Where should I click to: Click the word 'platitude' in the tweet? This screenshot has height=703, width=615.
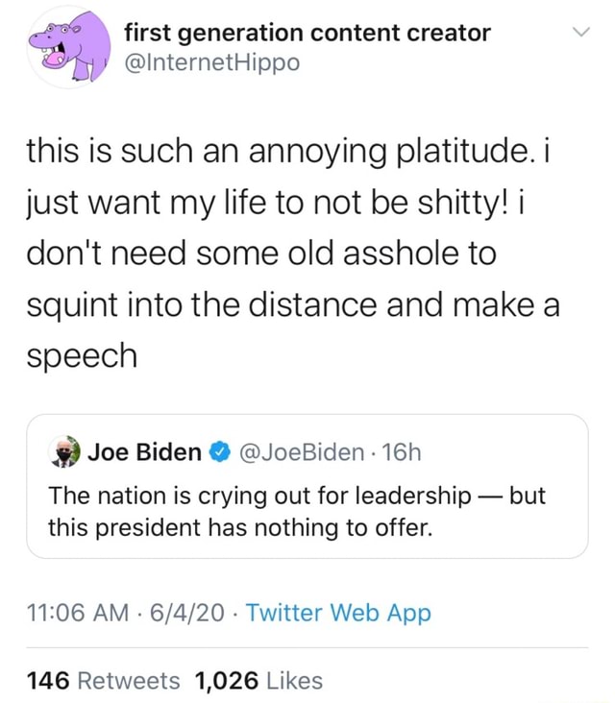(x=455, y=151)
